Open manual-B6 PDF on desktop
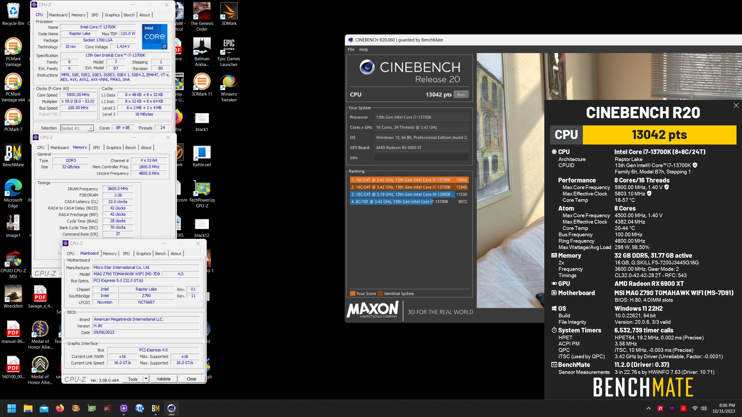Screen dimensions: 742x417 13,332
